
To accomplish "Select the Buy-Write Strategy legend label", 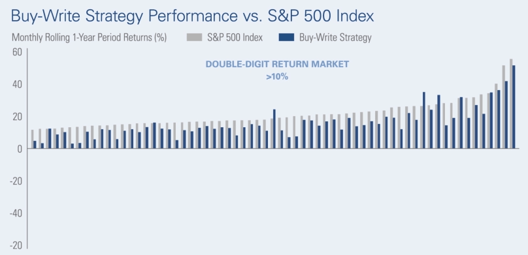I will click(335, 37).
